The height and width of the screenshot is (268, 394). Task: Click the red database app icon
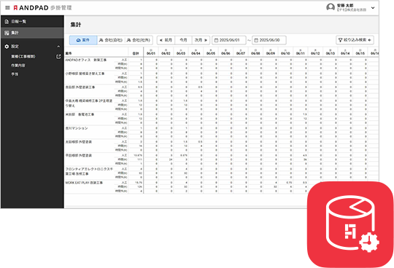350,224
